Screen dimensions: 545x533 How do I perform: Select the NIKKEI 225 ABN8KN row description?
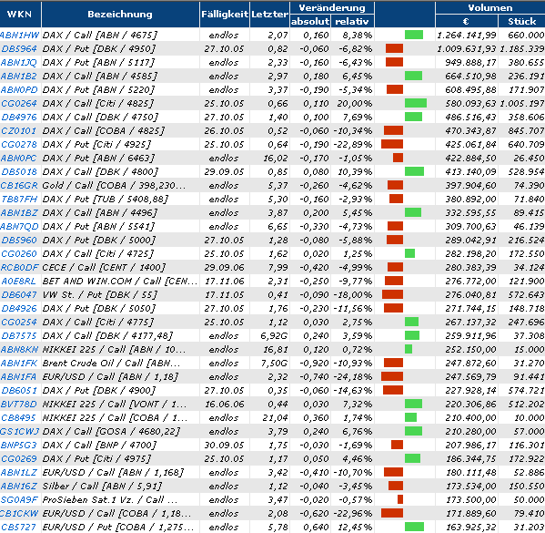[114, 349]
